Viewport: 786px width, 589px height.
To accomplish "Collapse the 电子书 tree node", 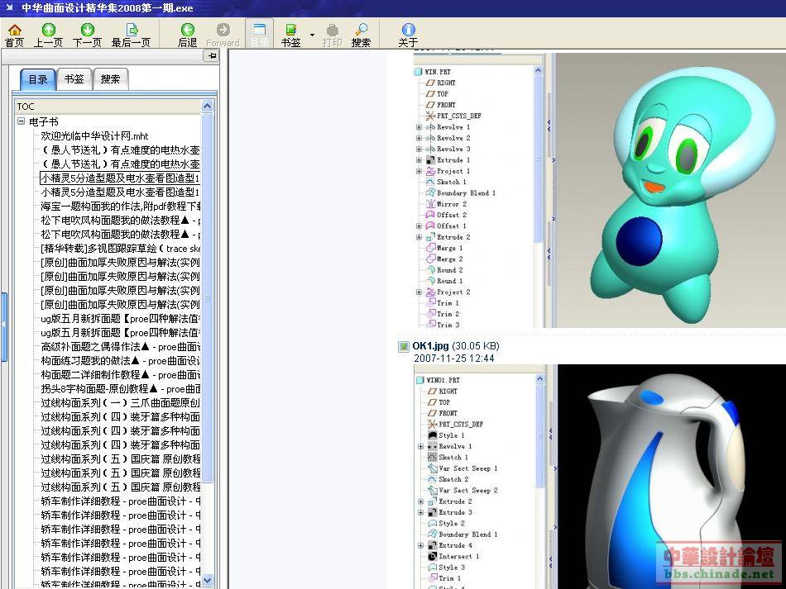I will tap(22, 121).
